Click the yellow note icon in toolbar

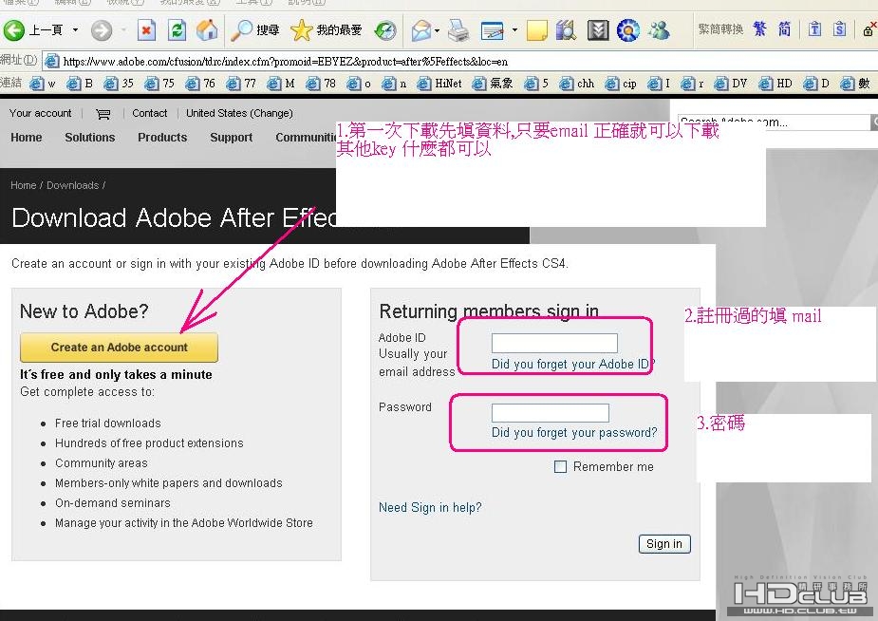[537, 30]
